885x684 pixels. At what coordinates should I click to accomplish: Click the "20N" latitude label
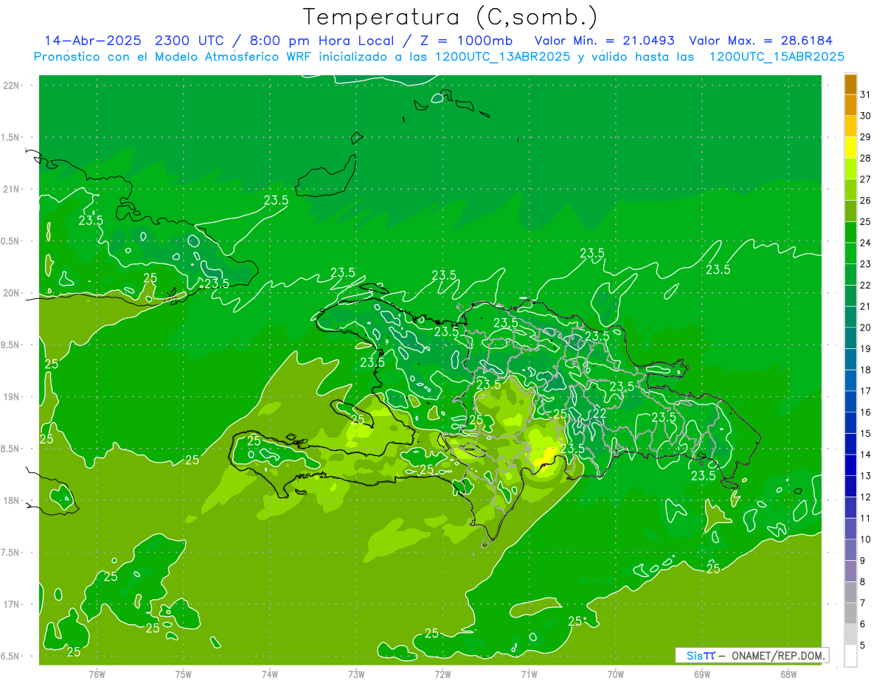point(12,293)
